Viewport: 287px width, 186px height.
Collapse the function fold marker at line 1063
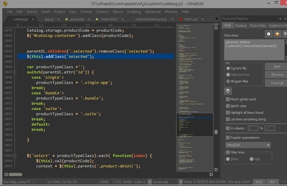pyautogui.click(x=15, y=156)
